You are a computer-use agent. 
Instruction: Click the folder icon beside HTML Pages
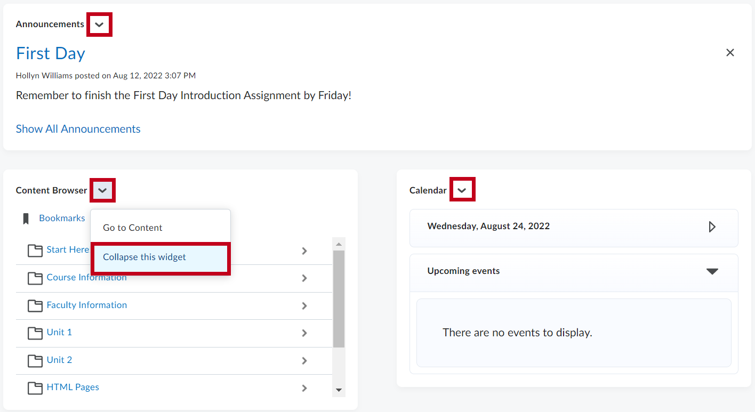coord(35,387)
